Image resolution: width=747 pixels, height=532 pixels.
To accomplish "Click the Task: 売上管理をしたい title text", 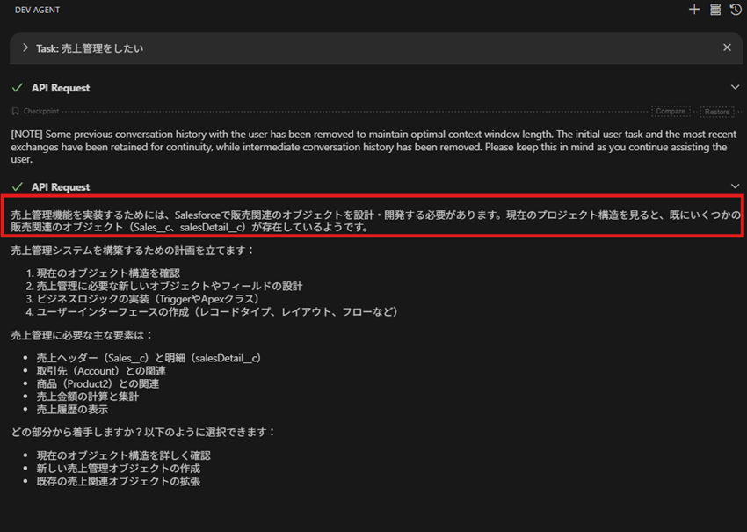I will pos(90,48).
